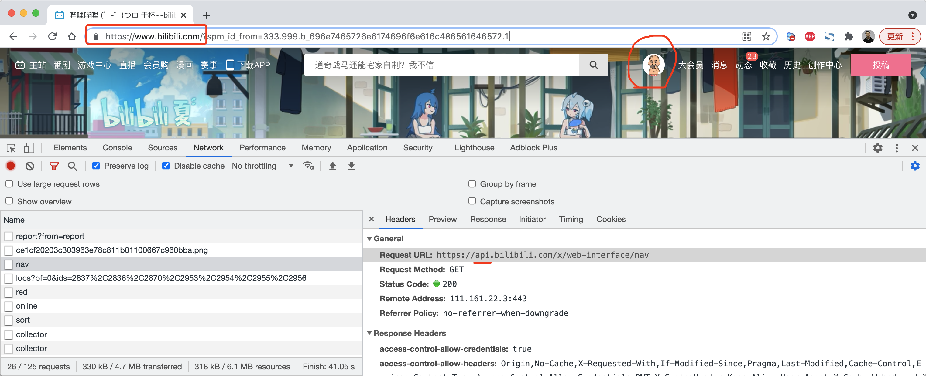Screen dimensions: 926x376
Task: Open network conditions wifi icon
Action: click(308, 166)
